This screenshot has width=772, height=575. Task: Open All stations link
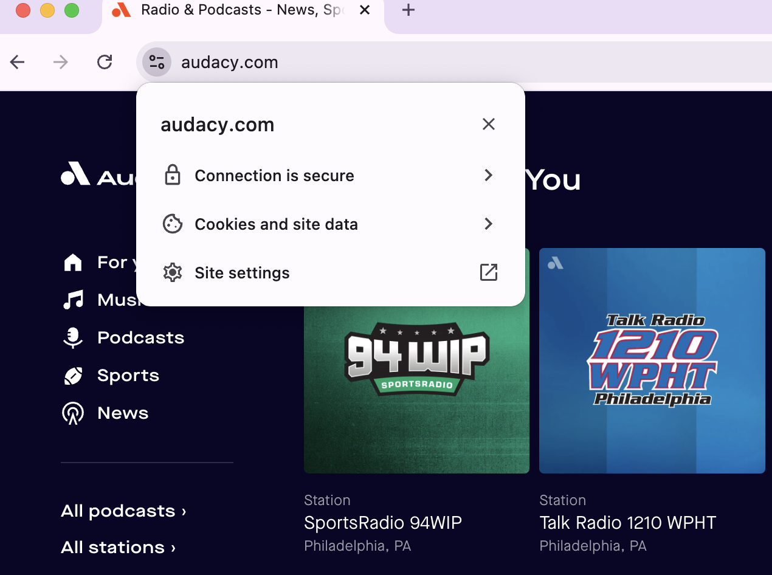pyautogui.click(x=118, y=548)
